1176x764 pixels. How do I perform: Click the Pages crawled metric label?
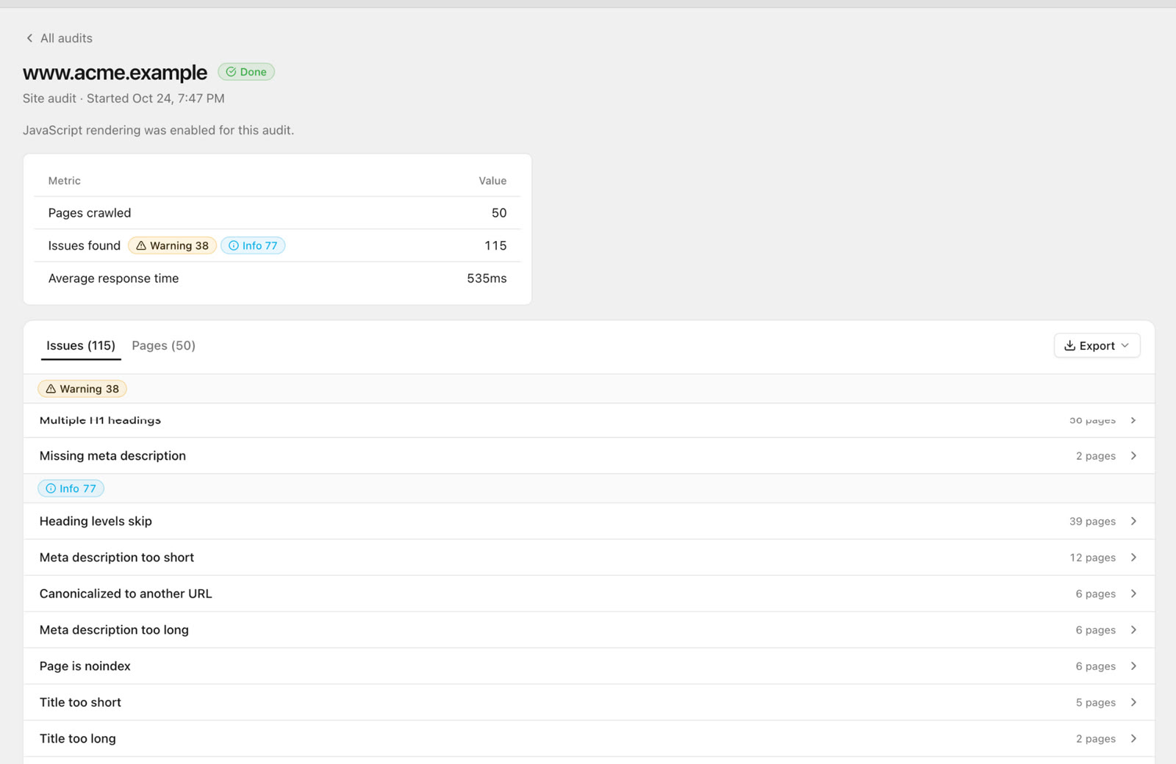pos(90,213)
